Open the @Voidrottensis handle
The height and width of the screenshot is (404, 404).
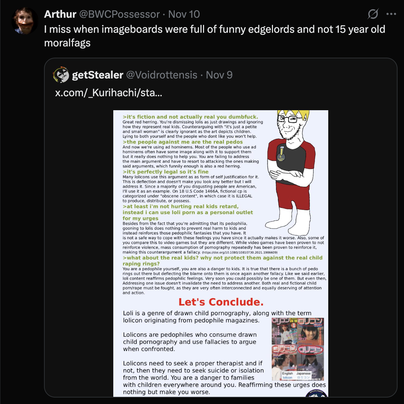[161, 75]
